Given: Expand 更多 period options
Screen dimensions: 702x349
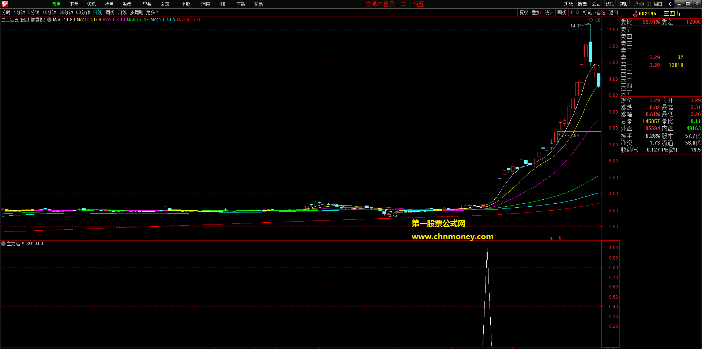Looking at the screenshot, I should click(x=152, y=12).
